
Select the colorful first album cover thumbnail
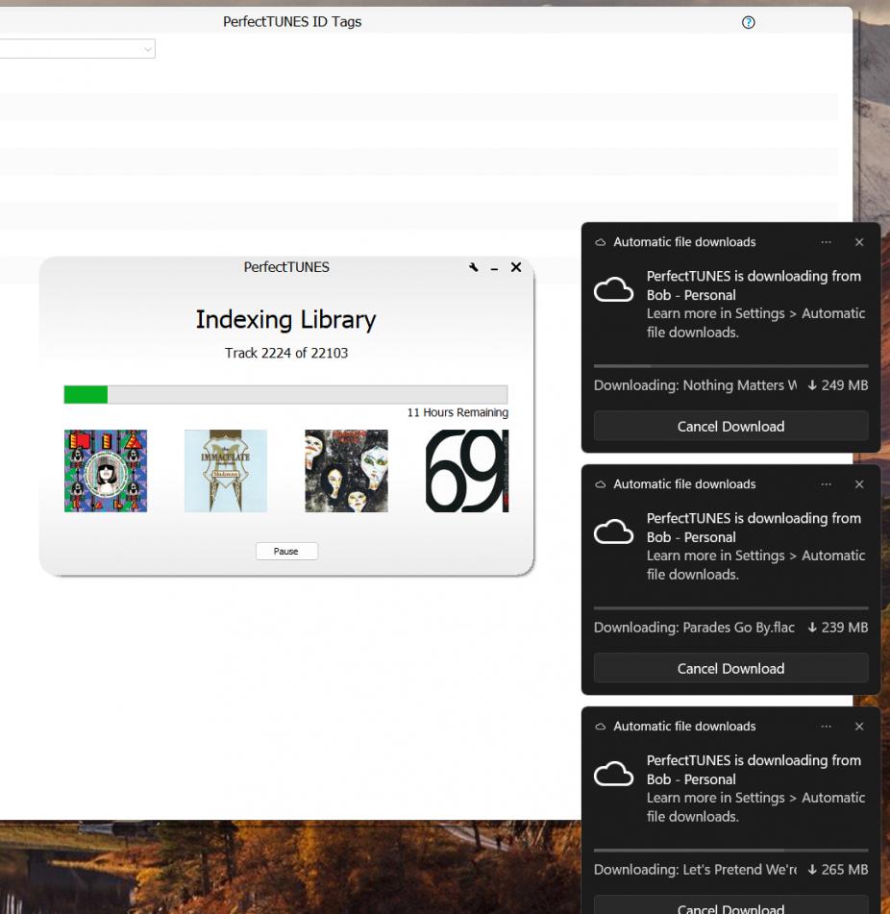pos(106,471)
